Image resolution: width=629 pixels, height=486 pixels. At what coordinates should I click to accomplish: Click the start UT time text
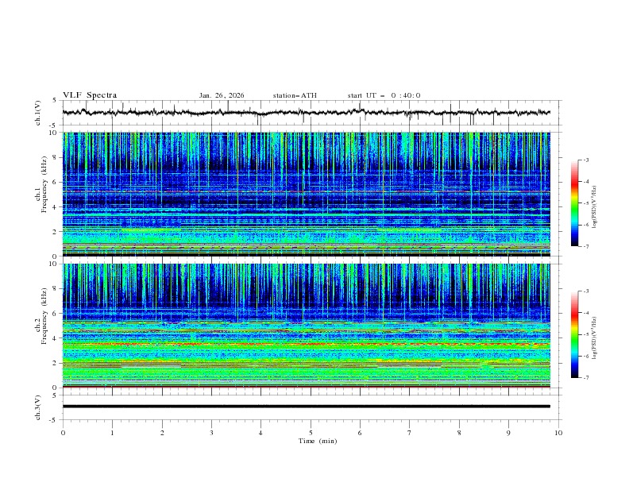(x=384, y=95)
